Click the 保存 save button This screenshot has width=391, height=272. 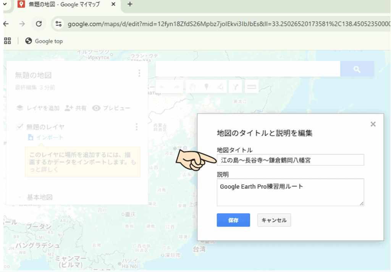tap(233, 220)
